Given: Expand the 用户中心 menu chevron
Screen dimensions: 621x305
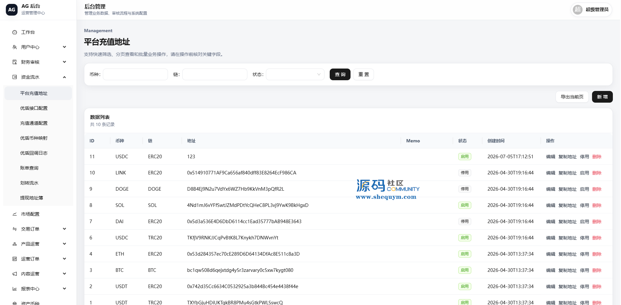Looking at the screenshot, I should coord(64,47).
